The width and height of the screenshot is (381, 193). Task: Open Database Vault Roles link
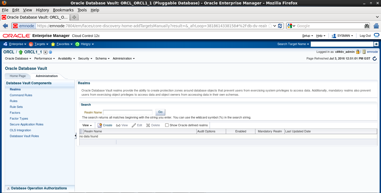(x=24, y=136)
